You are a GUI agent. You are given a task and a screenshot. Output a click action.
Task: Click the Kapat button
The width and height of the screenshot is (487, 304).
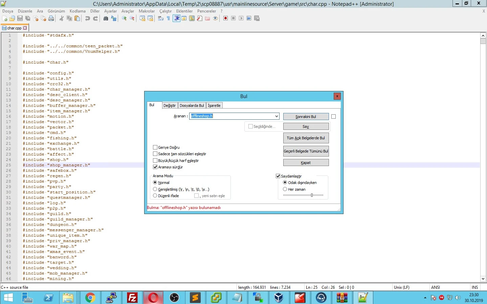point(306,163)
